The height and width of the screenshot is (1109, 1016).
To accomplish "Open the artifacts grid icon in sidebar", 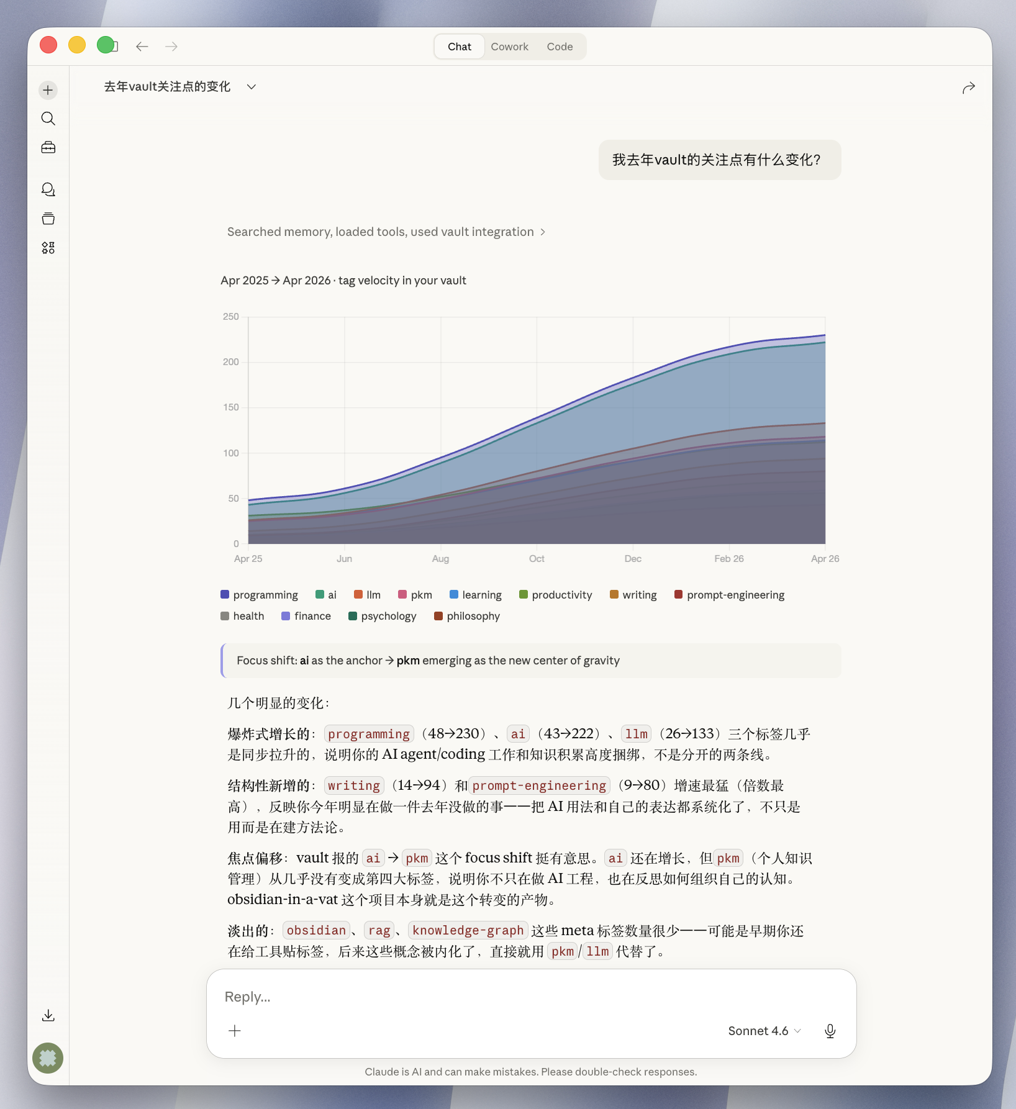I will [x=48, y=248].
